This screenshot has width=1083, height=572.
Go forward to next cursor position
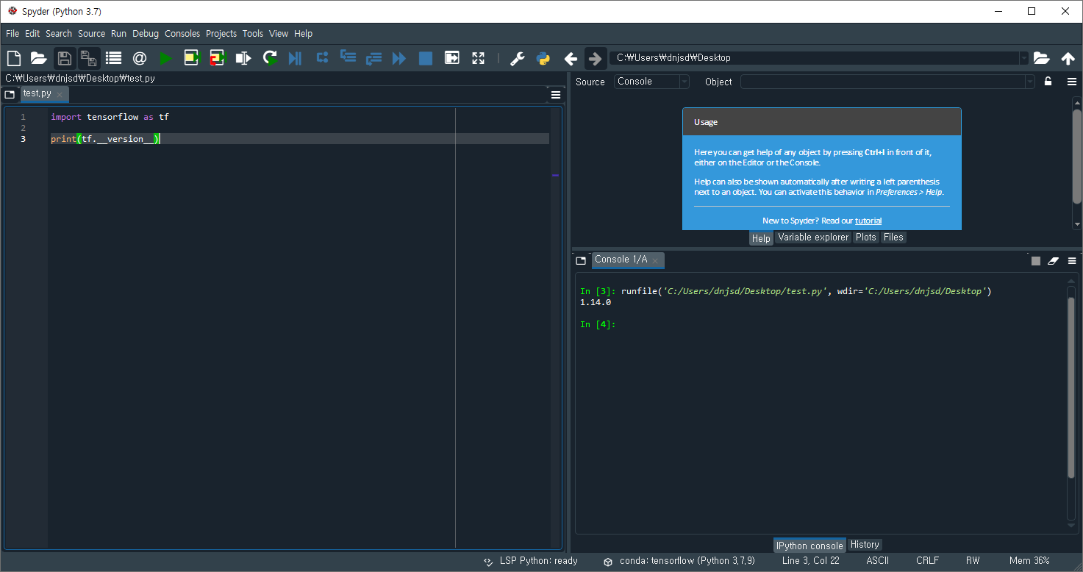[x=596, y=58]
